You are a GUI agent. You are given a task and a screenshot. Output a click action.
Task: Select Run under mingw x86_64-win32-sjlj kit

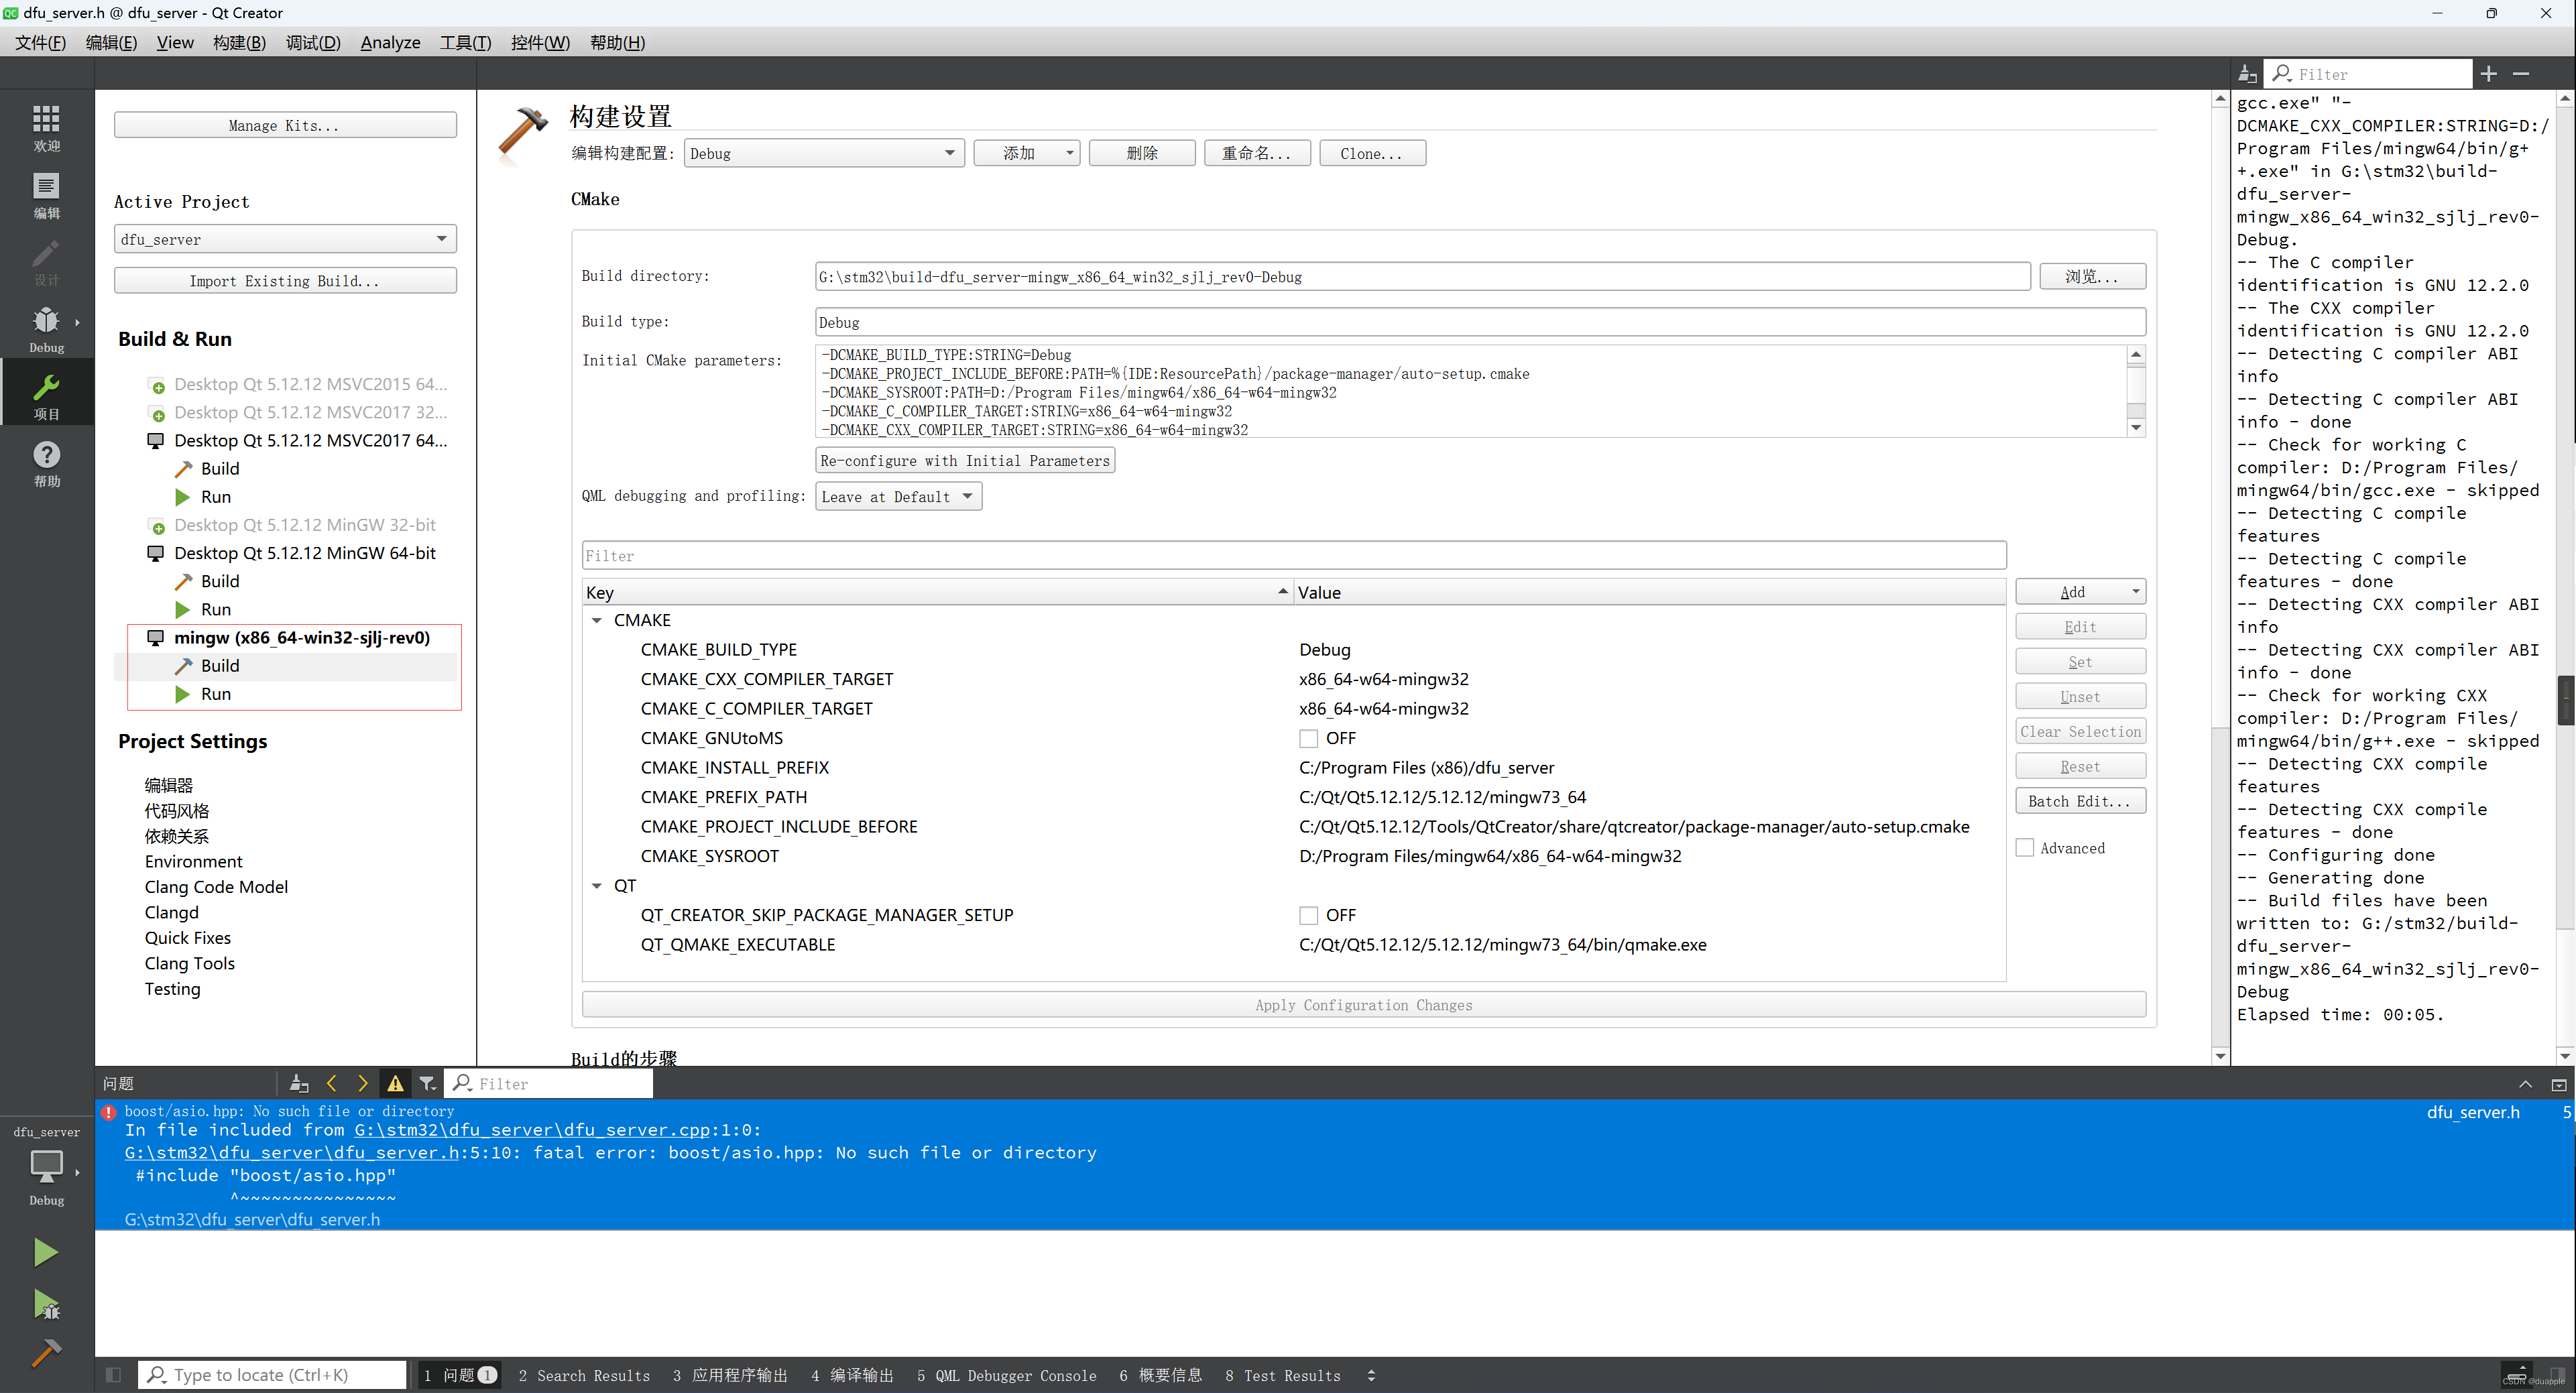(216, 694)
